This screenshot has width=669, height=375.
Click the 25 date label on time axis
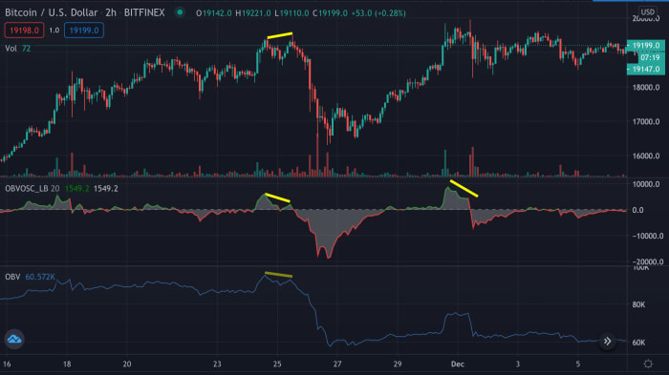pyautogui.click(x=277, y=364)
